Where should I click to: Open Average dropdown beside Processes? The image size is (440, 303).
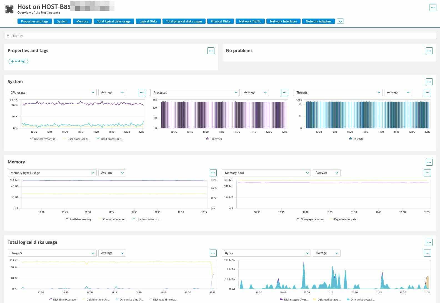[x=255, y=93]
